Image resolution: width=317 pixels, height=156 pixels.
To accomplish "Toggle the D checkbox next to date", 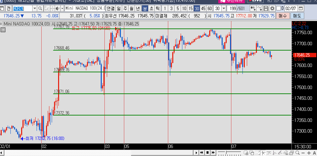I will (279, 8).
